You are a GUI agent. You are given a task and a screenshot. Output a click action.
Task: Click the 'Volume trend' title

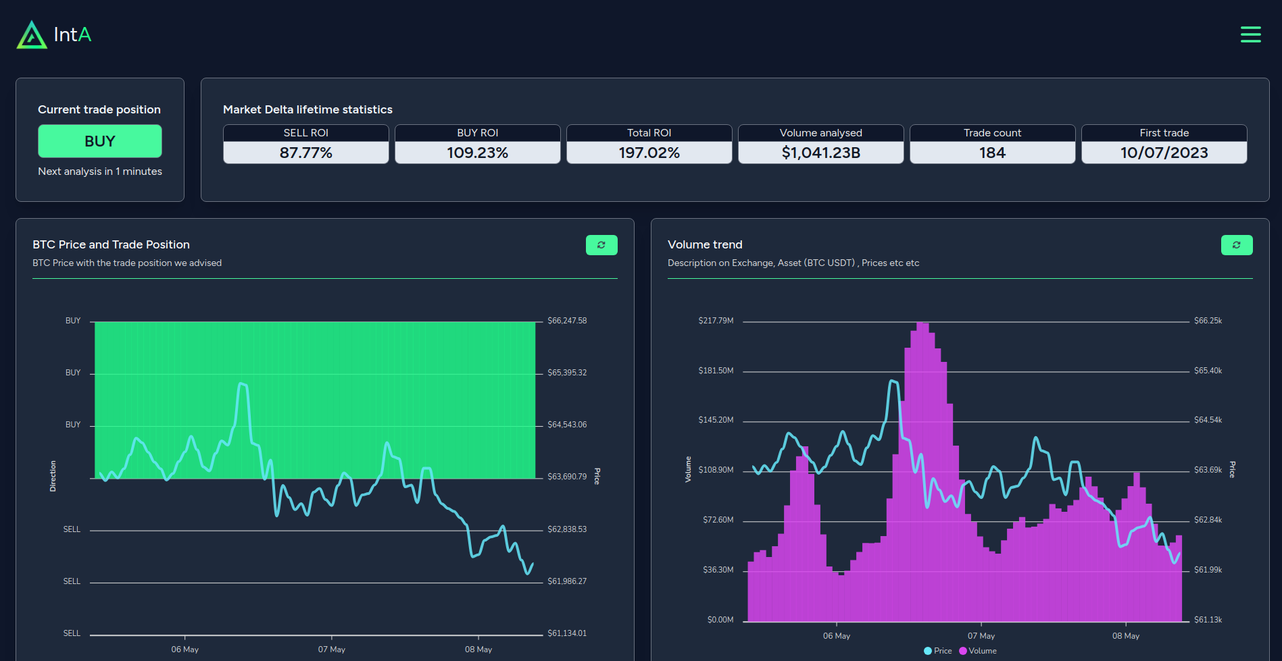click(x=705, y=244)
